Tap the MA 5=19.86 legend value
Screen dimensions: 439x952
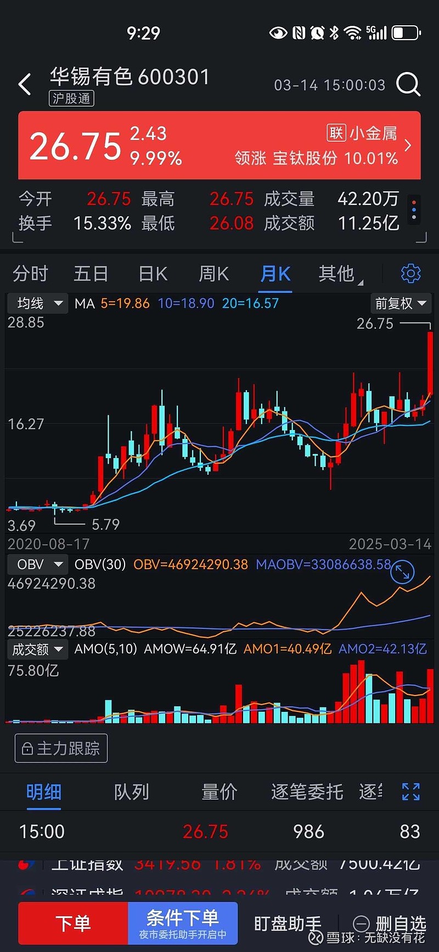[125, 303]
